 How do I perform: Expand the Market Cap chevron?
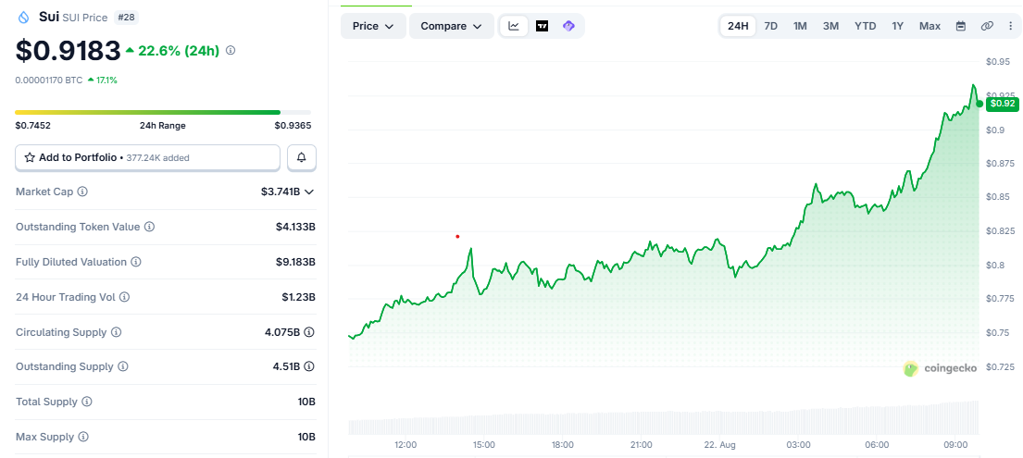click(x=309, y=192)
